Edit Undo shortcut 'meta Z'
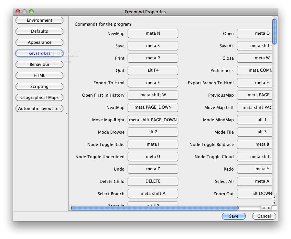 (153, 169)
